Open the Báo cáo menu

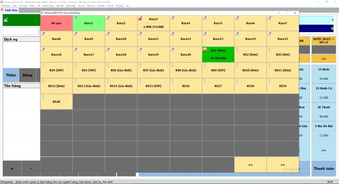(91, 6)
